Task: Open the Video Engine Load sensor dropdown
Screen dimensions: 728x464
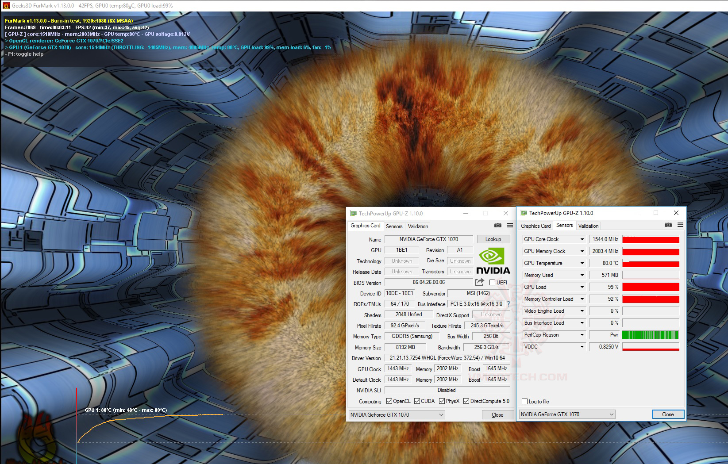Action: (582, 311)
